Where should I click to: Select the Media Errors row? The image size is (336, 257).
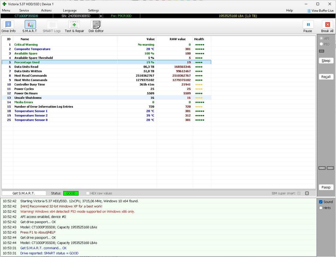pos(106,102)
